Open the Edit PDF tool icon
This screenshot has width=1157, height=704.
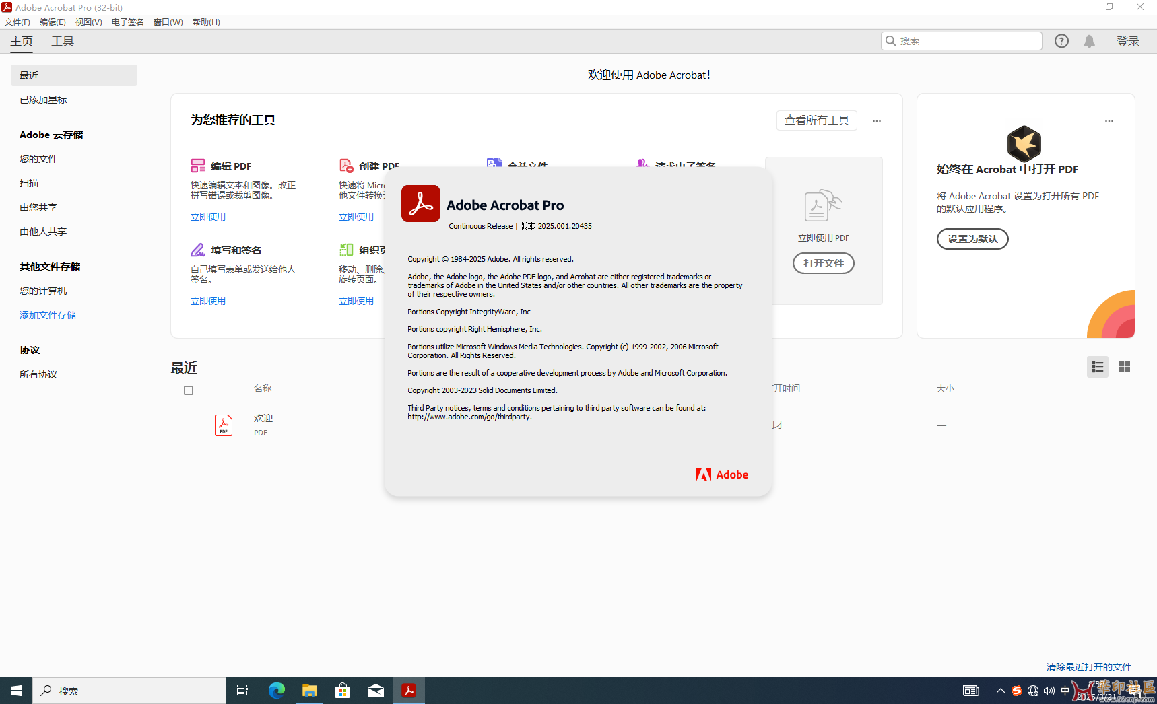tap(198, 166)
